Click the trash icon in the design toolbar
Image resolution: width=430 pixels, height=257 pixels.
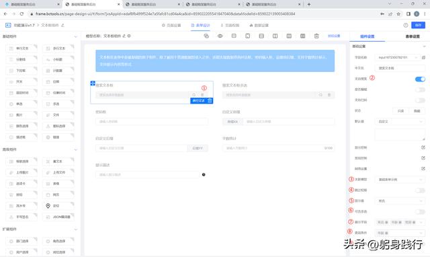pyautogui.click(x=316, y=36)
